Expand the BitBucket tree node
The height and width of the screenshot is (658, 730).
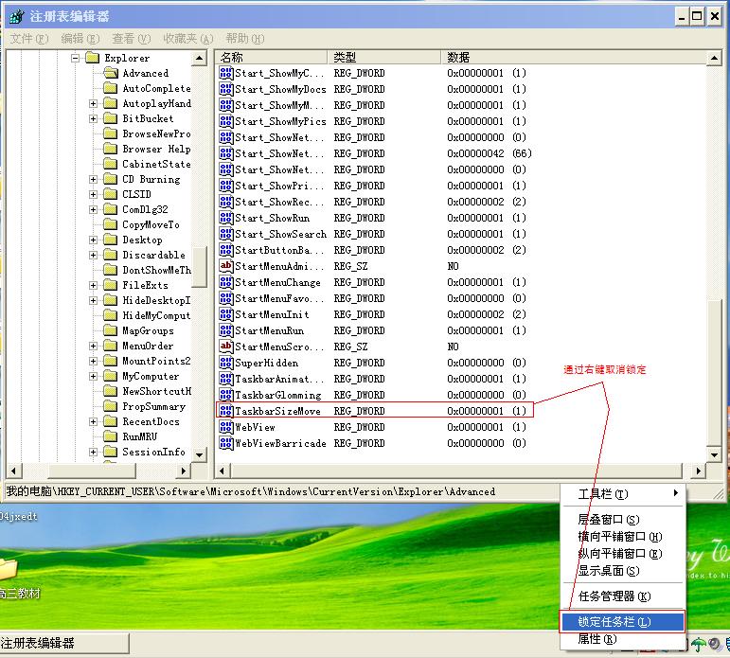click(93, 118)
